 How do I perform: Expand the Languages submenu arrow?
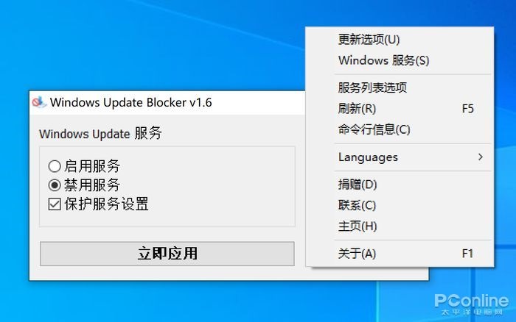pyautogui.click(x=481, y=157)
